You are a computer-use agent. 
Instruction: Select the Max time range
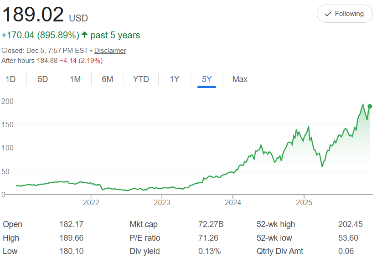pos(240,79)
